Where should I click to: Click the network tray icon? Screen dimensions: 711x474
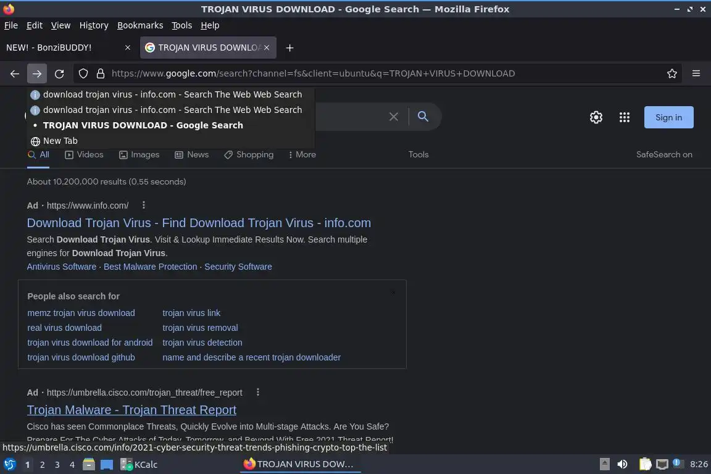(662, 465)
